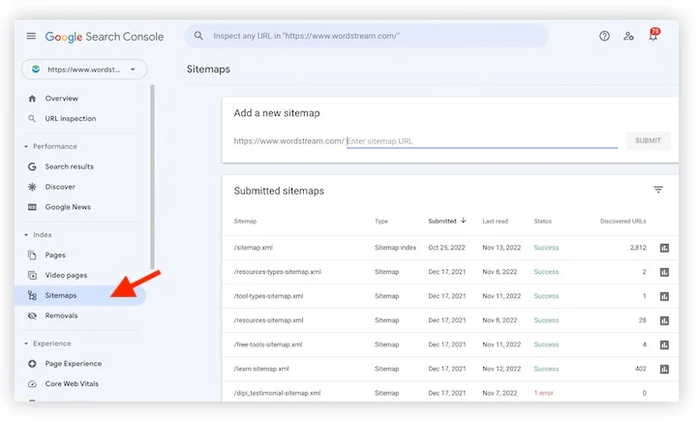Click the URL inspection magnifier icon
Viewport: 697px width, 421px height.
[32, 119]
